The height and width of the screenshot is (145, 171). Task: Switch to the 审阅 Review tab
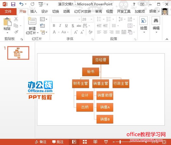[99, 11]
